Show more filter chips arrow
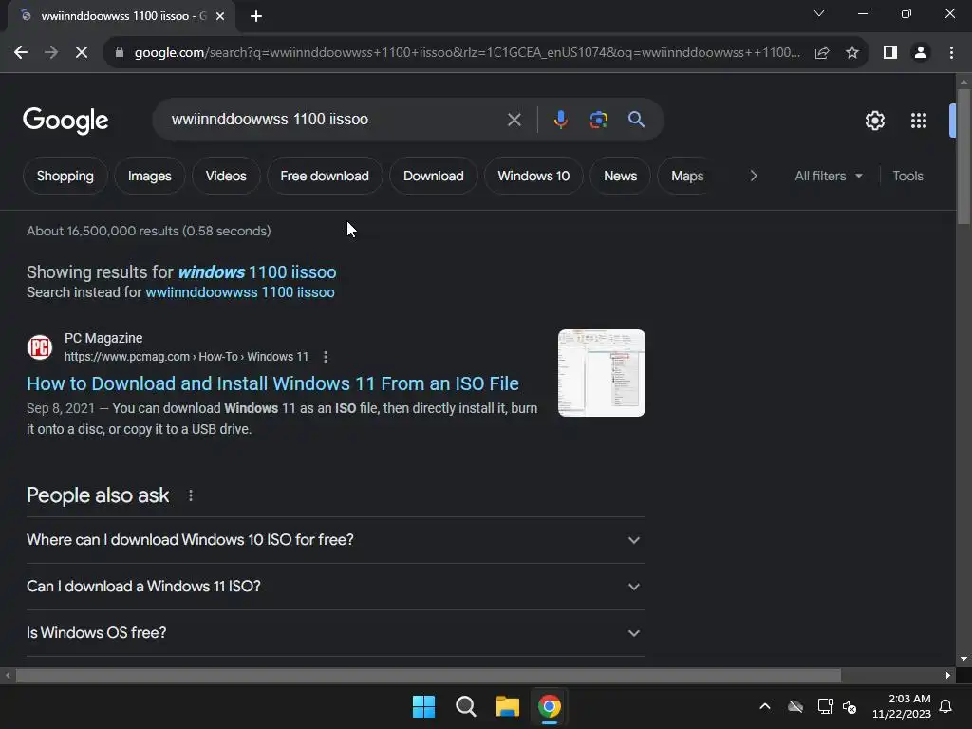Image resolution: width=972 pixels, height=729 pixels. 753,176
